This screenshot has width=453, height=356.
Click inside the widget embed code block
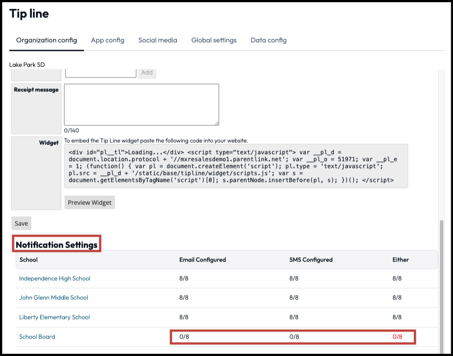[236, 166]
